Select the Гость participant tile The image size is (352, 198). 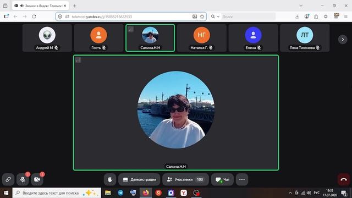tap(98, 38)
